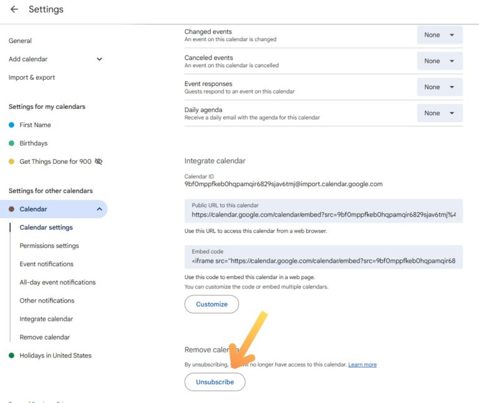
Task: Select Get Things Done for 900 calendar
Action: click(56, 161)
